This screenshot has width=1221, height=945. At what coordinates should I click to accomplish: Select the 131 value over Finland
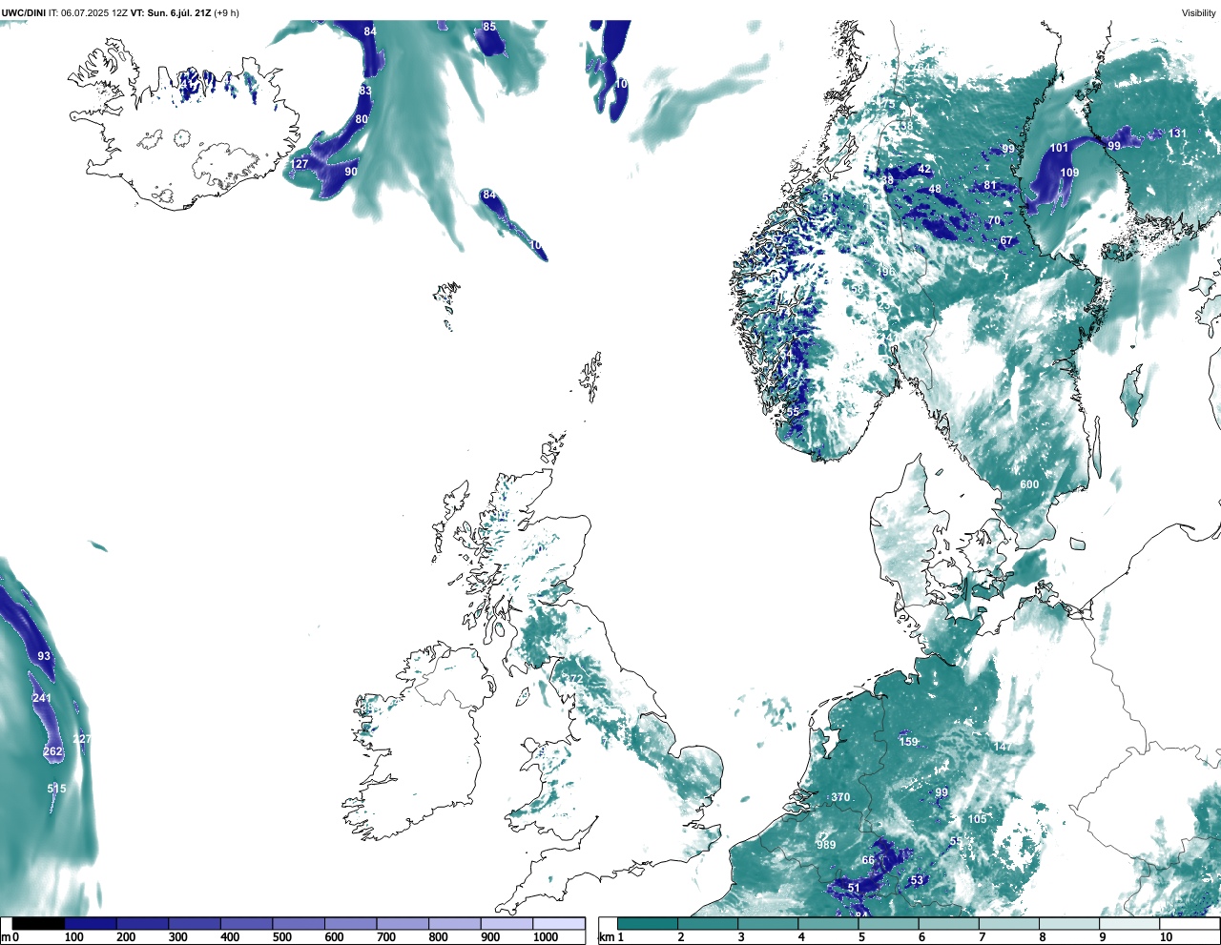(x=1177, y=134)
